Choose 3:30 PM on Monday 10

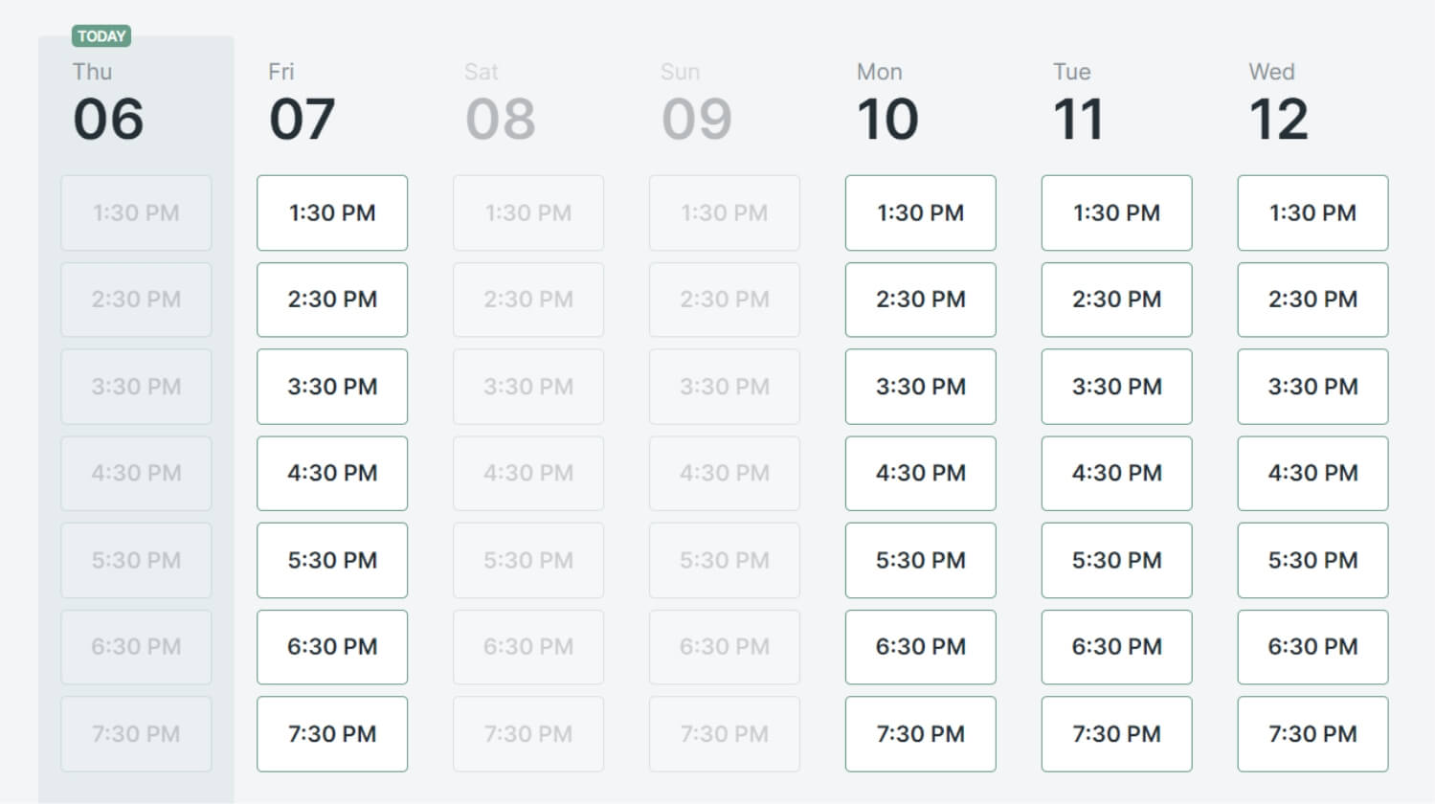tap(921, 387)
